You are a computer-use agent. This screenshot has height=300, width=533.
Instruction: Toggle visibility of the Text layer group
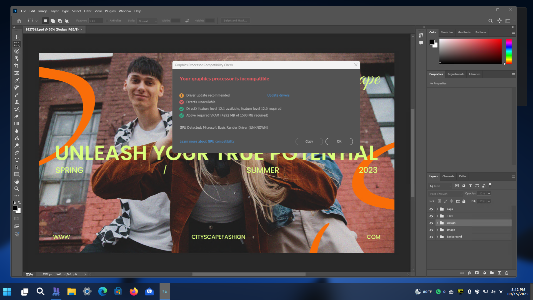[x=431, y=216]
